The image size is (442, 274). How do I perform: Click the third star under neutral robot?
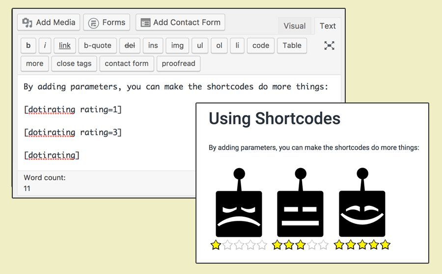pos(300,245)
